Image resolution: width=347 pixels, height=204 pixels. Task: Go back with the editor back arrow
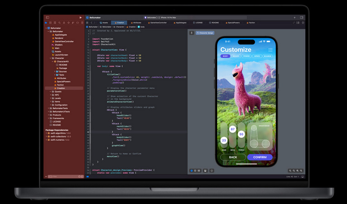(x=92, y=23)
